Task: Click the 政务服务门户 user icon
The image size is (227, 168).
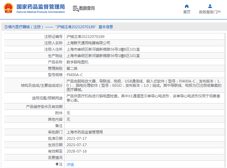Action: [210, 6]
